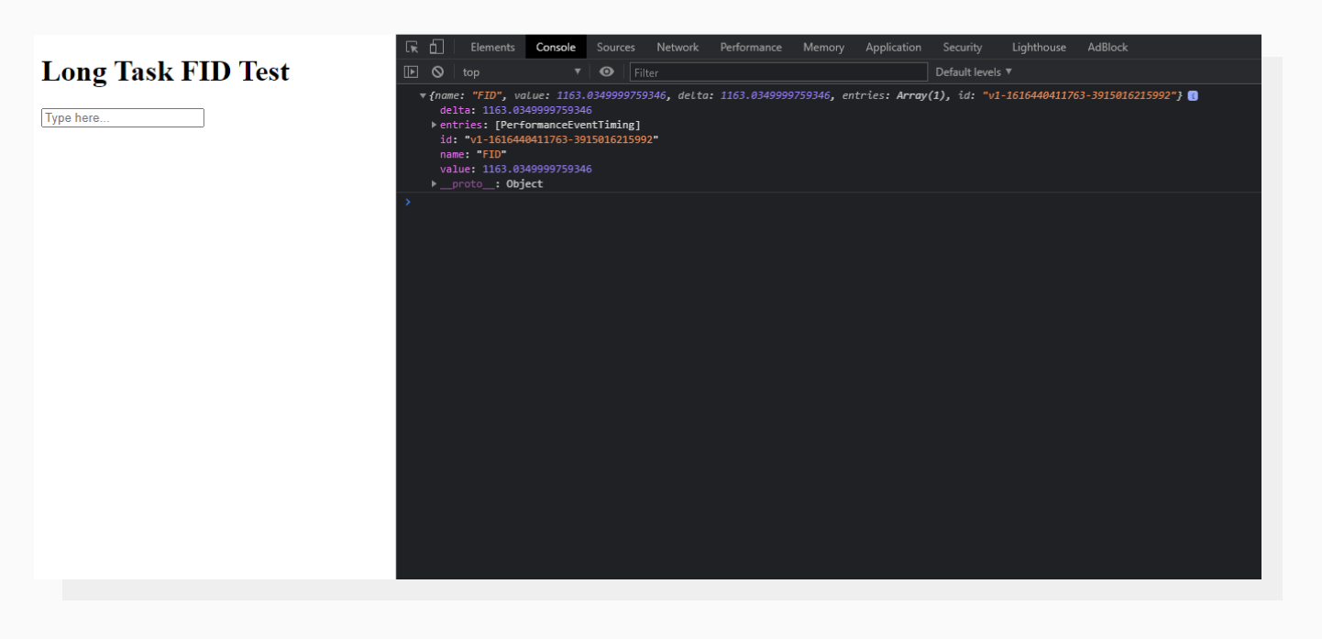Viewport: 1322px width, 639px height.
Task: Select the inspect element tool
Action: tap(413, 47)
